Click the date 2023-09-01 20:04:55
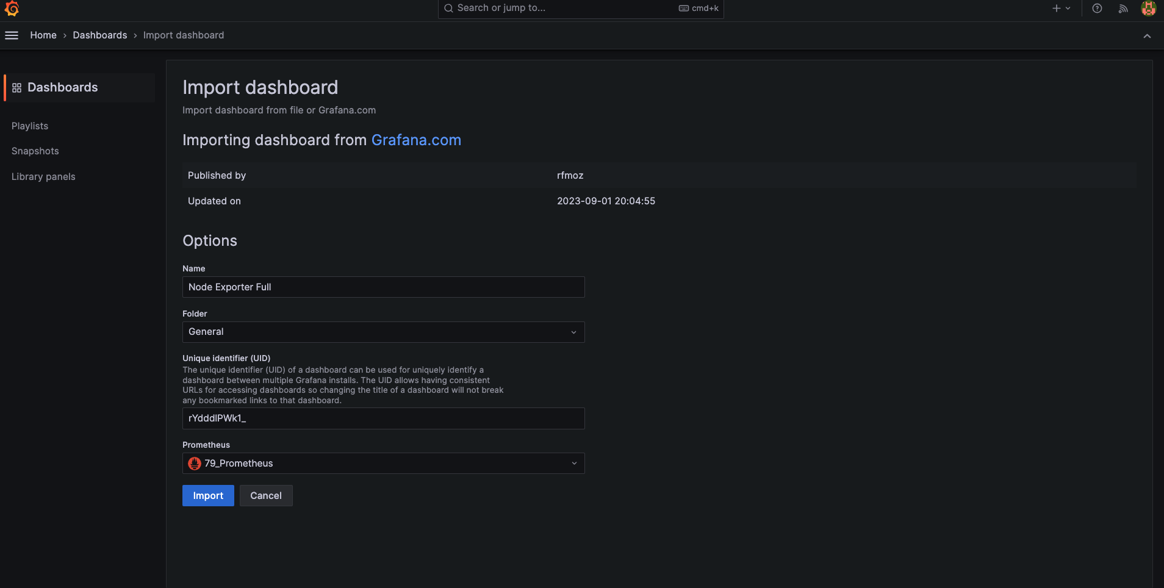 point(606,201)
